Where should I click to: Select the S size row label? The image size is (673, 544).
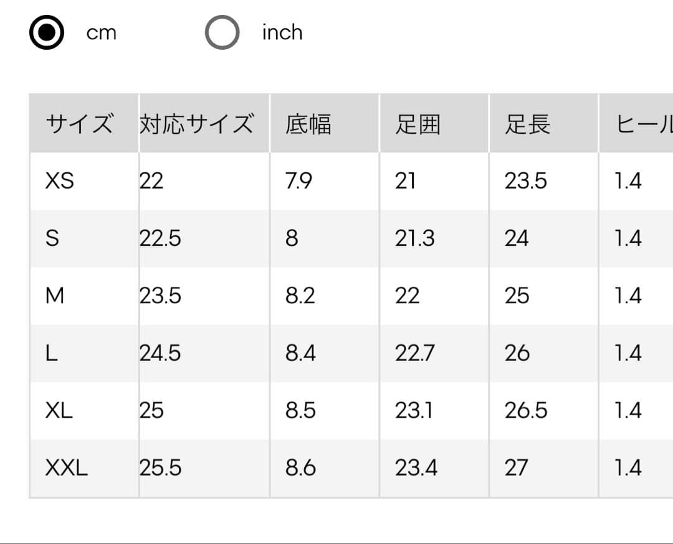pos(52,238)
